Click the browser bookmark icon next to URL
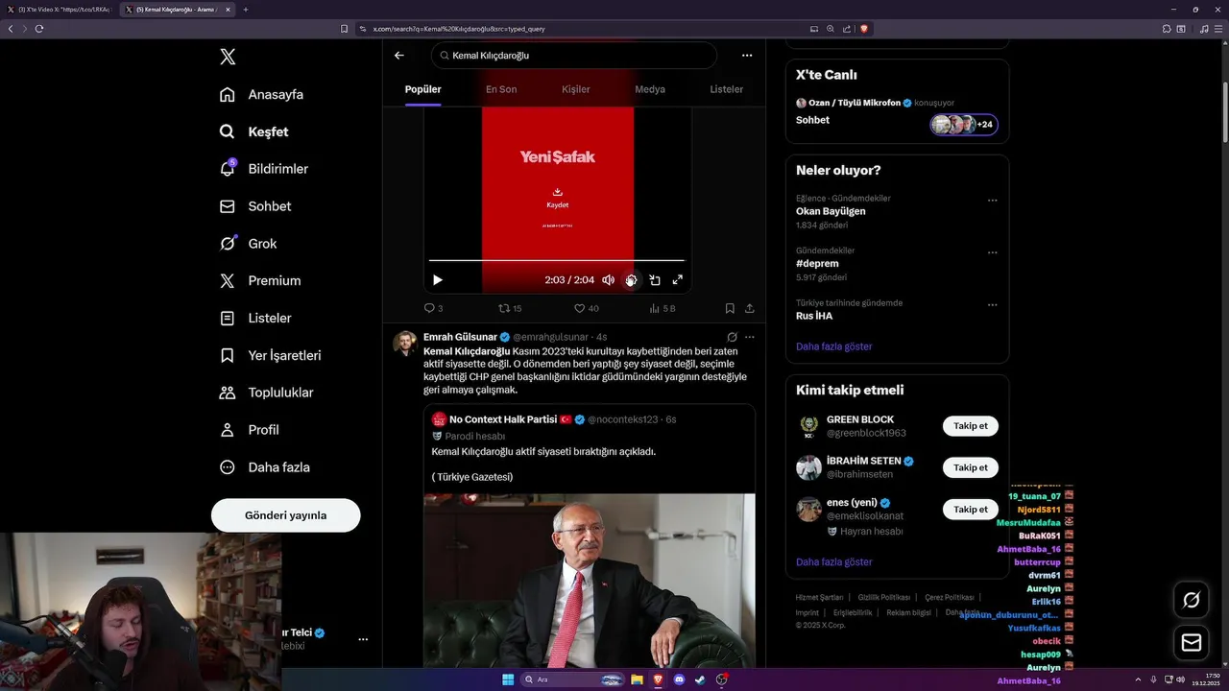This screenshot has height=691, width=1229. pos(345,29)
